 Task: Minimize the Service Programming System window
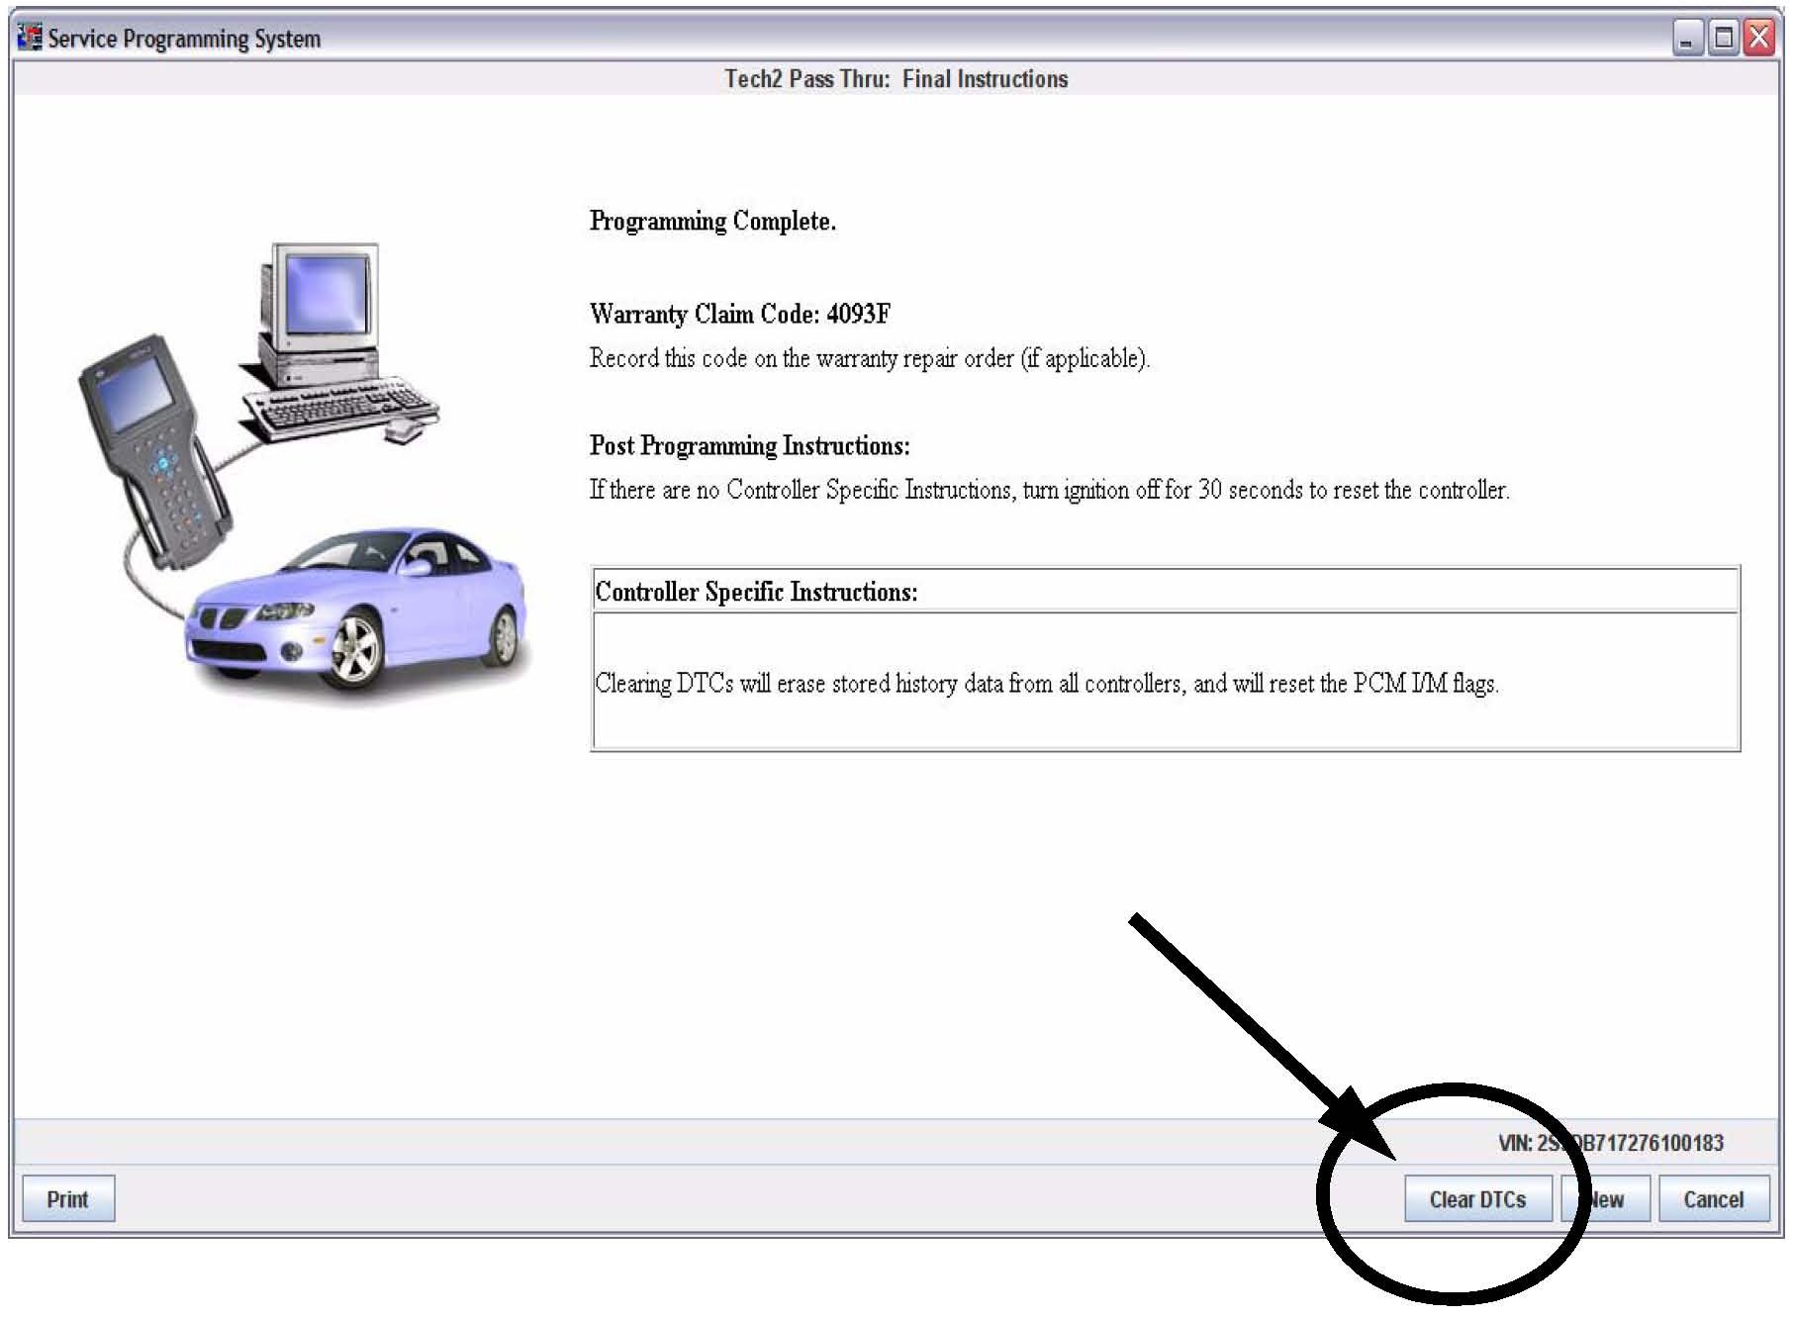click(1687, 39)
